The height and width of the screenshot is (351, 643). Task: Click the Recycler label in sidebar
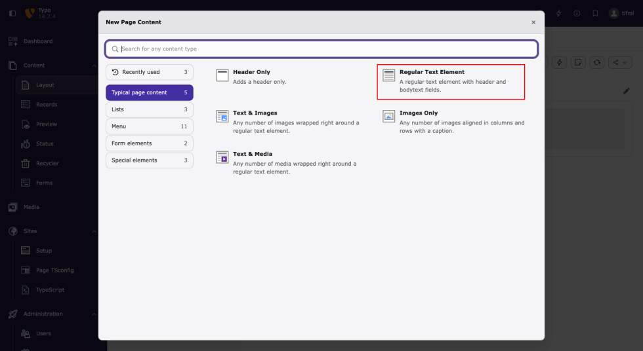click(47, 164)
